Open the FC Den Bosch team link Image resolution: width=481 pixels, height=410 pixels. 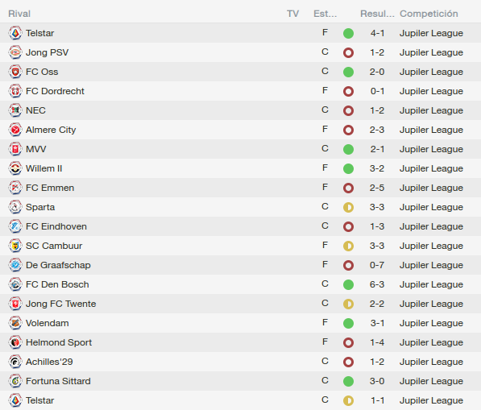coord(57,284)
